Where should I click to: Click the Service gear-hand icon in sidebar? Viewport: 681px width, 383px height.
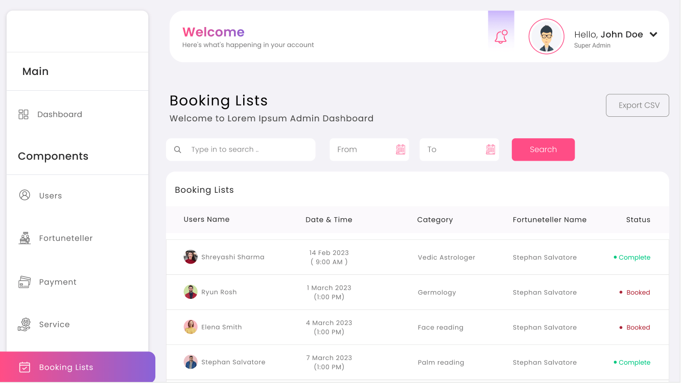[25, 324]
